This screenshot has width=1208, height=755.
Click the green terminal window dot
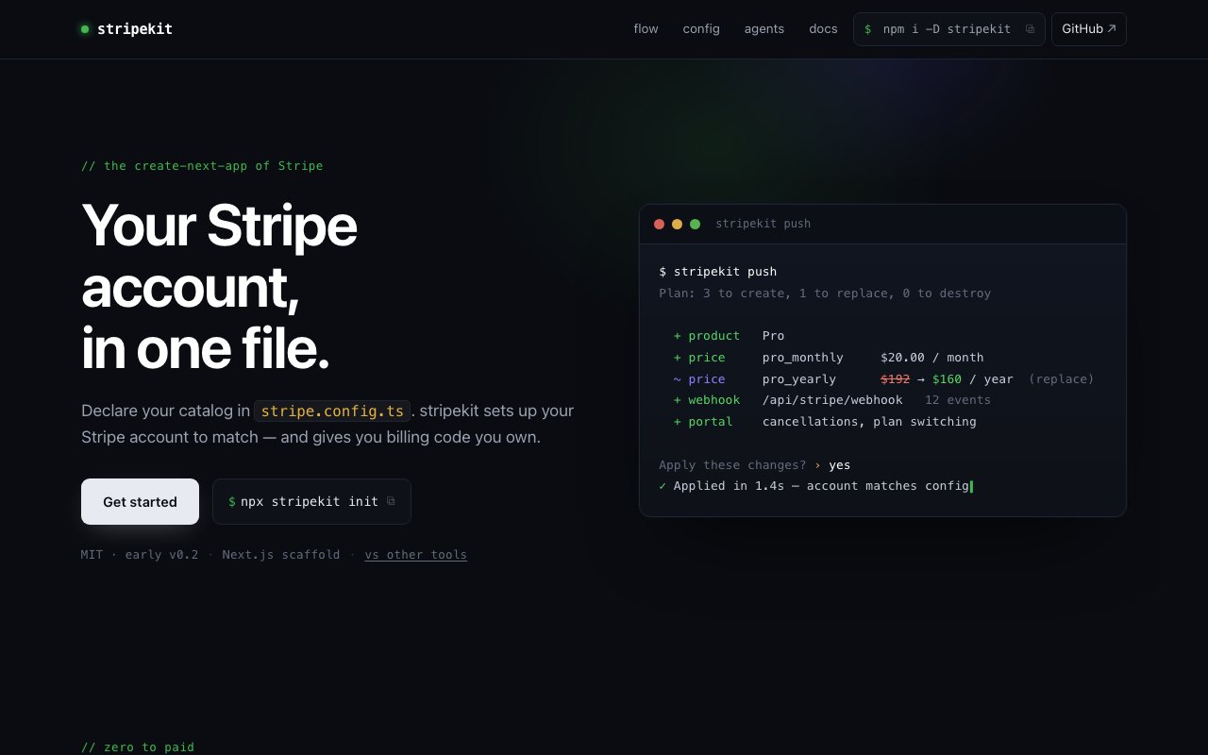695,225
